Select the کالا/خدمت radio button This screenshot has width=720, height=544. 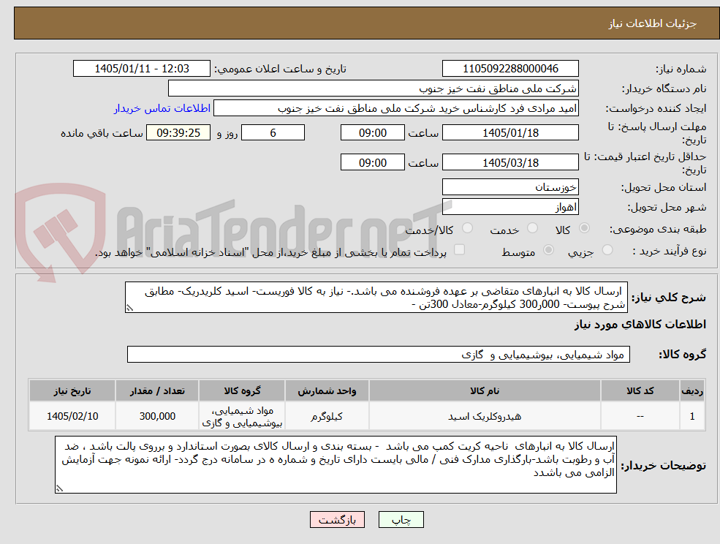467,228
